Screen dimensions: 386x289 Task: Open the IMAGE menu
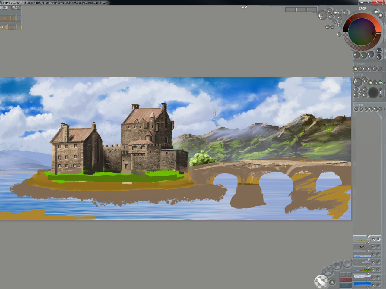click(15, 8)
